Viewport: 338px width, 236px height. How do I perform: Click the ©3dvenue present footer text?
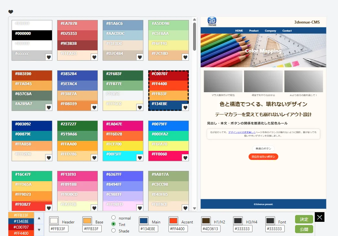[263, 204]
